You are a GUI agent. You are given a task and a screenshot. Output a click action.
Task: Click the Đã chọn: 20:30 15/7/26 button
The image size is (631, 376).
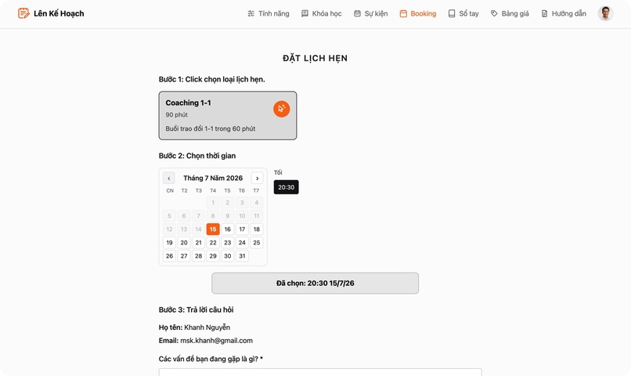pyautogui.click(x=315, y=283)
